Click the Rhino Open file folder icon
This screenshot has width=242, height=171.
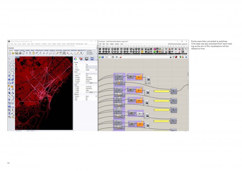[13, 53]
